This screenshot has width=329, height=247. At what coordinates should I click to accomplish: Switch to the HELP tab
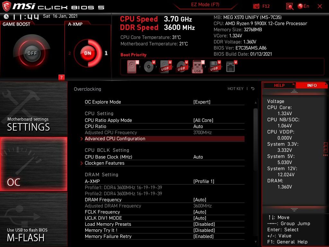click(x=279, y=86)
